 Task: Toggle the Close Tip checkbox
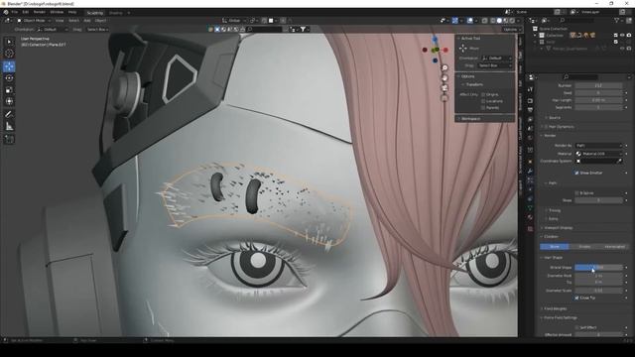point(576,297)
